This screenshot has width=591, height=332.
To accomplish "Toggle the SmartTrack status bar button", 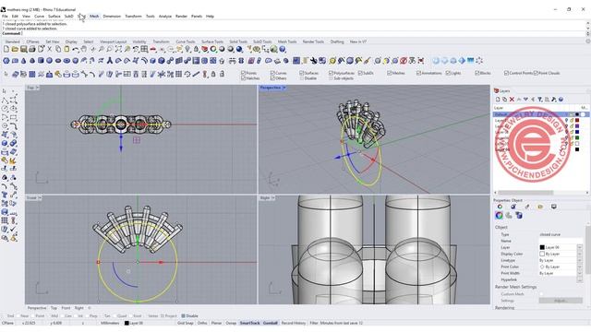I will coord(249,323).
